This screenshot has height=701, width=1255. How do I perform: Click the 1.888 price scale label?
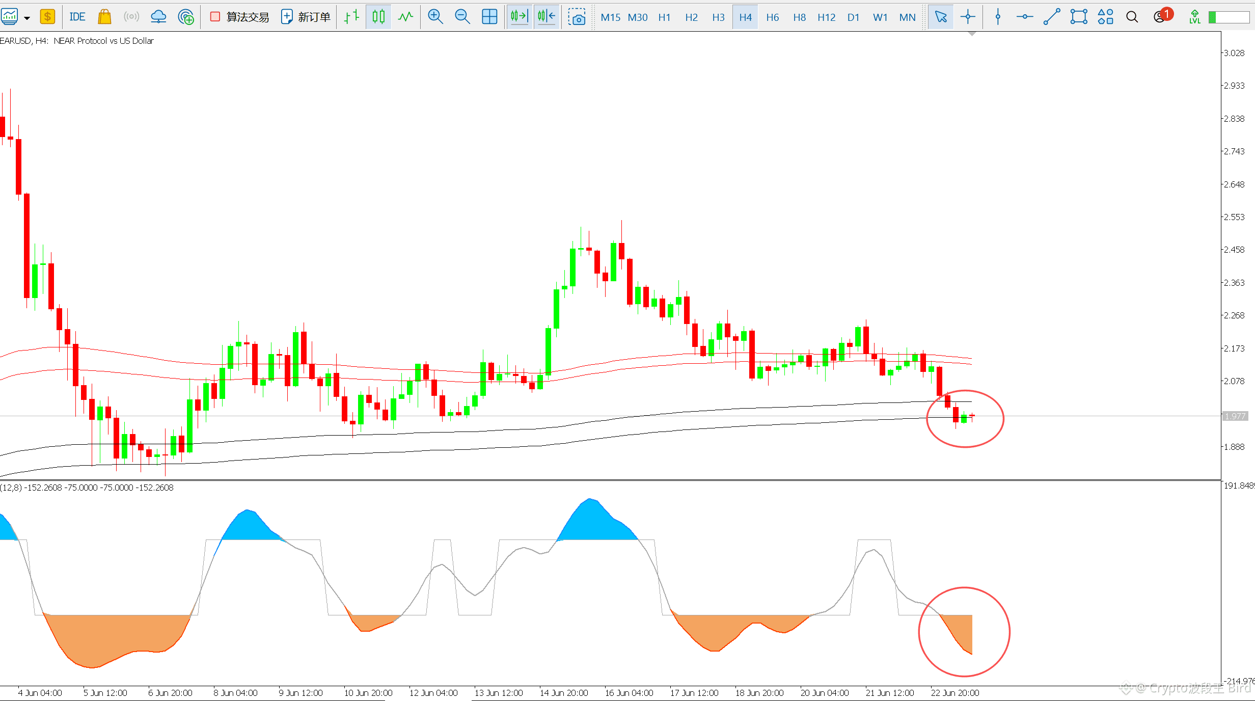click(1234, 447)
